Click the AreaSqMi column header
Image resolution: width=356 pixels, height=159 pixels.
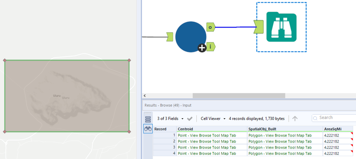click(338, 129)
